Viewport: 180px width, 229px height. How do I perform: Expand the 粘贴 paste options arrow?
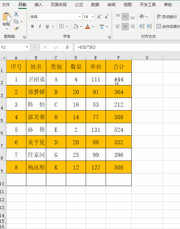click(x=7, y=29)
